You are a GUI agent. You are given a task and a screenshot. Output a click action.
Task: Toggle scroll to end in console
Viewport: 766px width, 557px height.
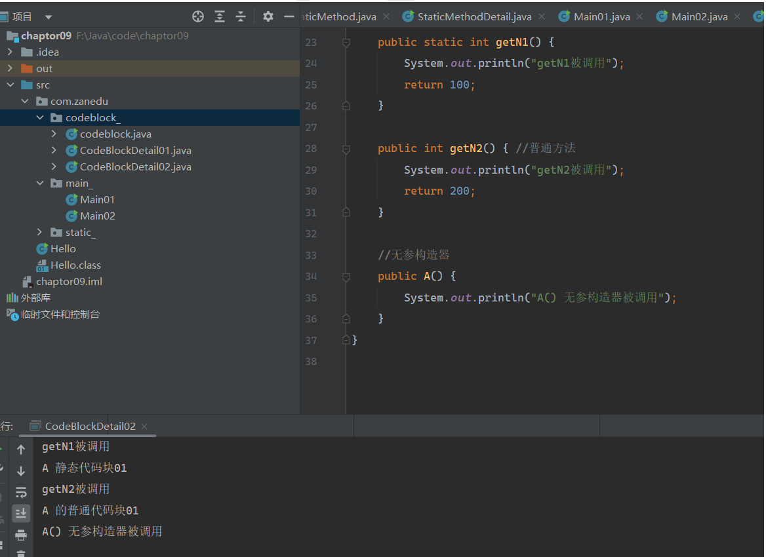click(21, 514)
